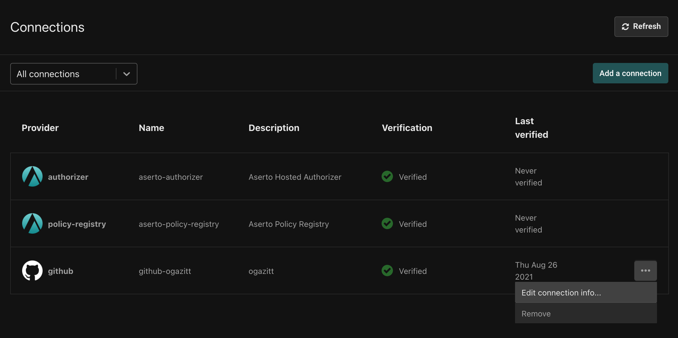Screen dimensions: 678x338
Task: Click green verified checkmark in github row
Action: [387, 271]
